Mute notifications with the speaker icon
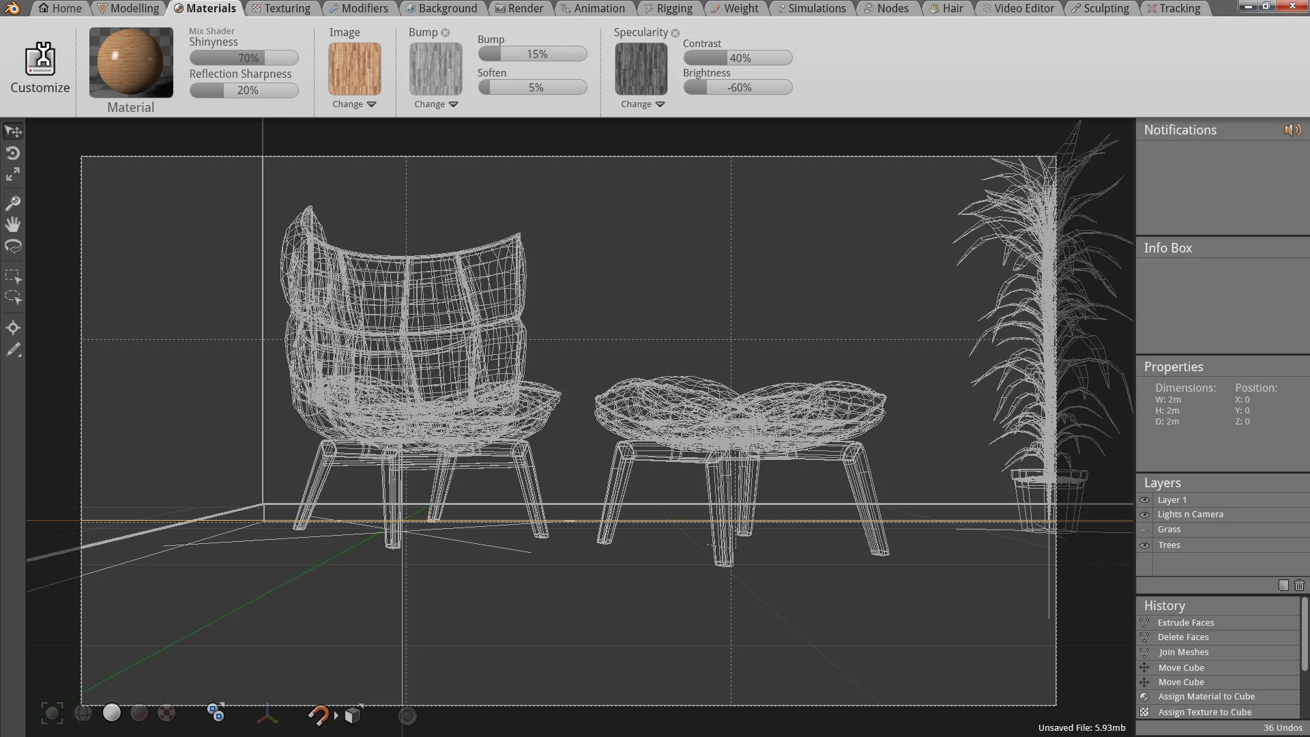The width and height of the screenshot is (1310, 737). point(1292,130)
